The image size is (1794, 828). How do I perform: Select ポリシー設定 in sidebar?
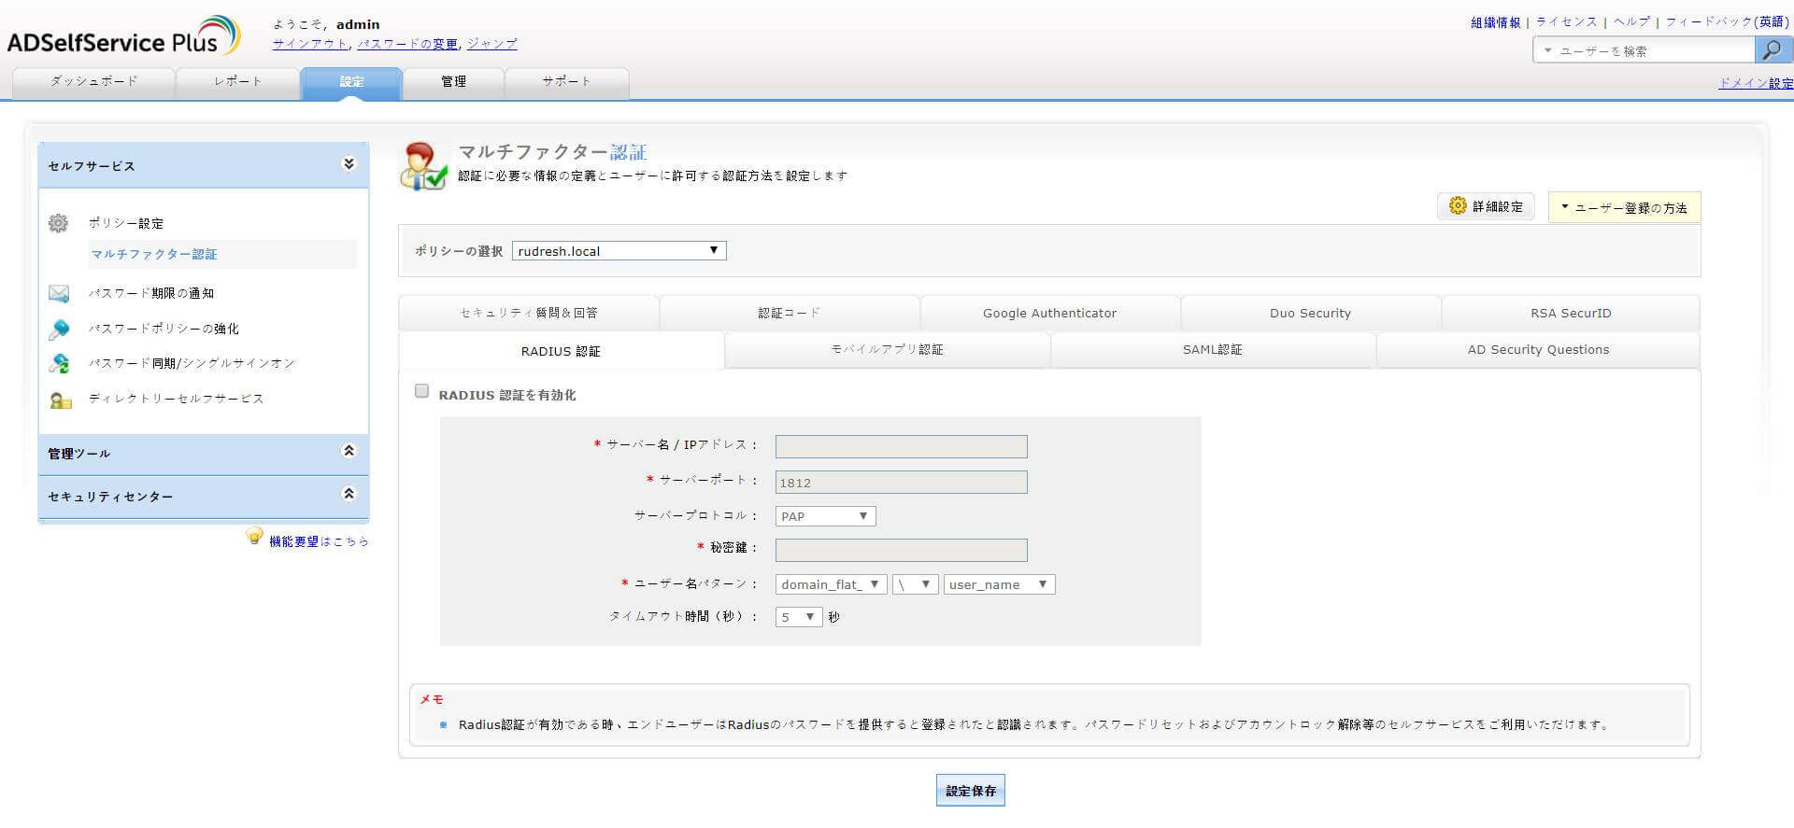click(x=126, y=223)
